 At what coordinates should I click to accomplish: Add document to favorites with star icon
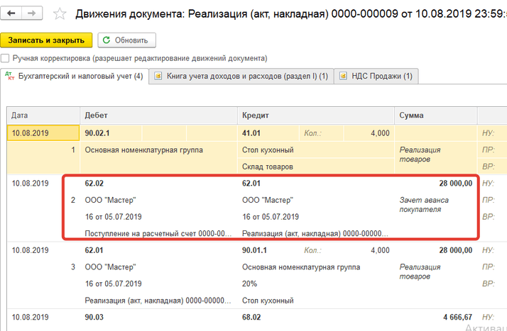[60, 13]
